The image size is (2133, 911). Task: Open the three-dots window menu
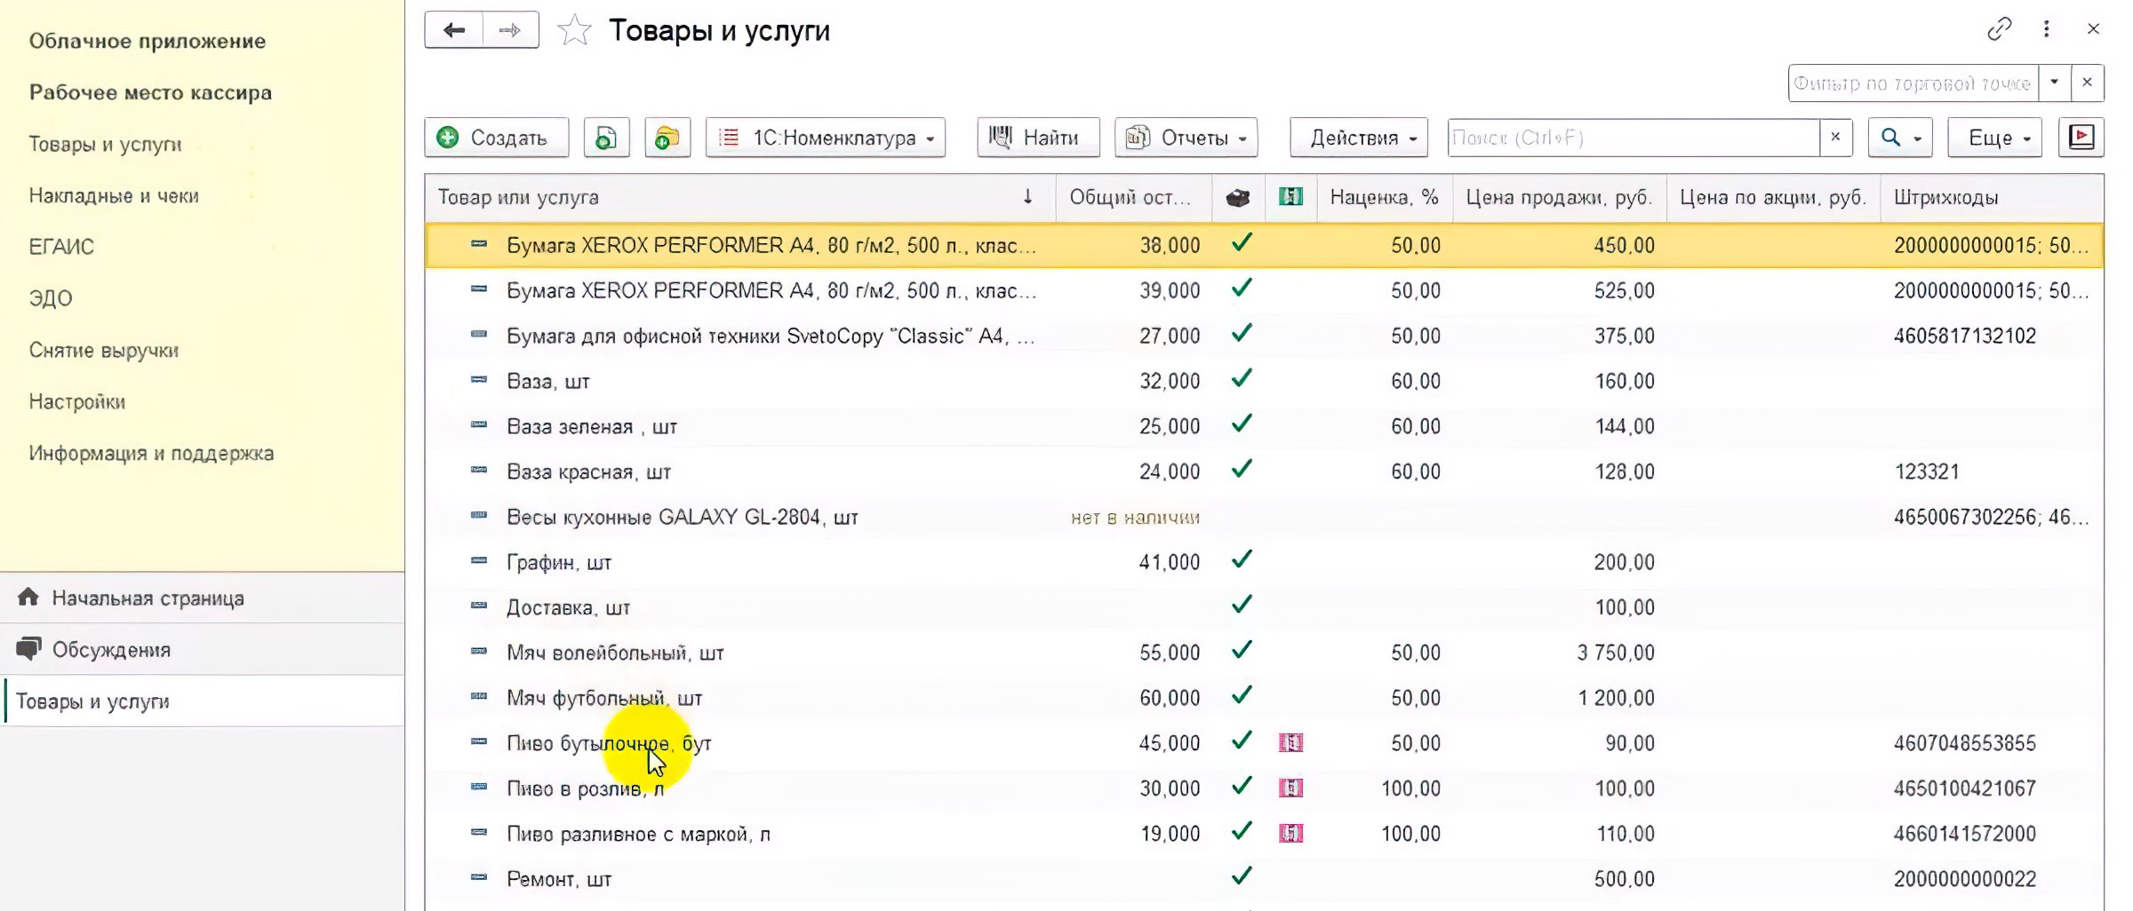click(x=2047, y=29)
